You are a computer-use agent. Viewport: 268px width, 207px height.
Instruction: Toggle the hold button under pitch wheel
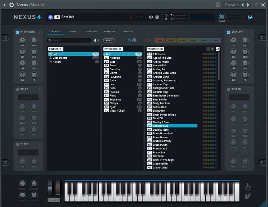(x=54, y=200)
